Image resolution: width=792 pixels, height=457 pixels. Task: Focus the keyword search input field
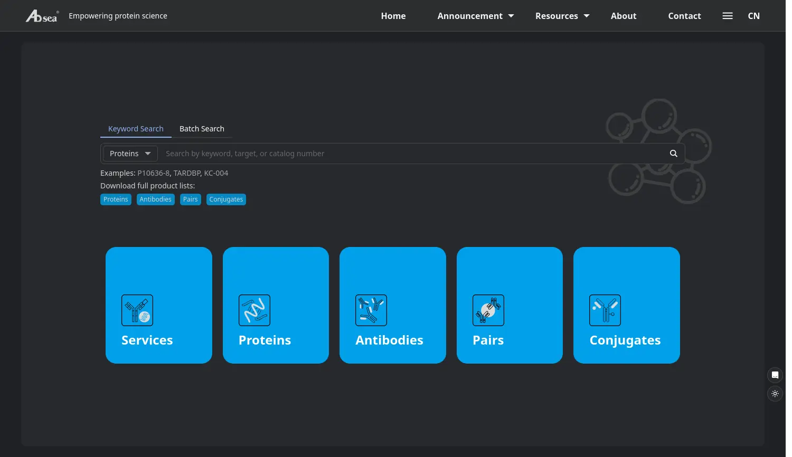coord(412,154)
